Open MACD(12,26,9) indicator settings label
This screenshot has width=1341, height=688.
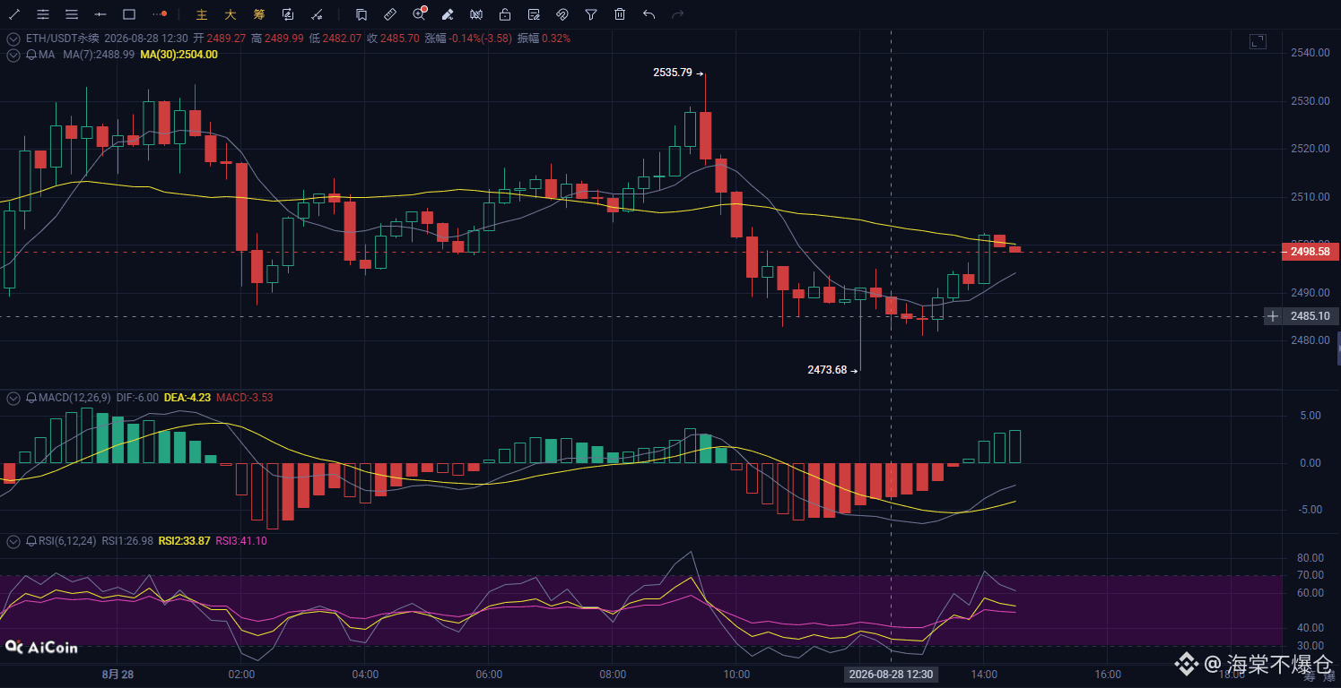74,398
